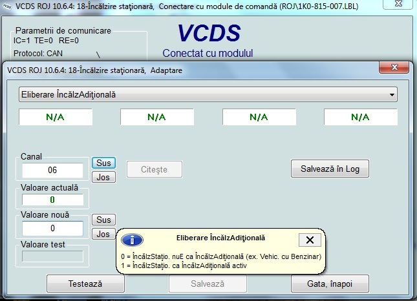Select the Valoare actuală display field
Viewport: 417px width, 301px height.
[x=52, y=200]
